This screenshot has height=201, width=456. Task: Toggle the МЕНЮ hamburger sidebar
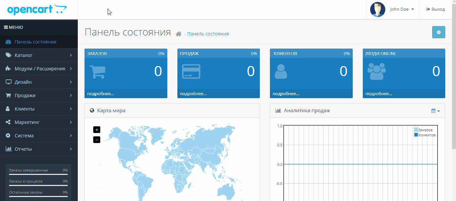(x=13, y=27)
